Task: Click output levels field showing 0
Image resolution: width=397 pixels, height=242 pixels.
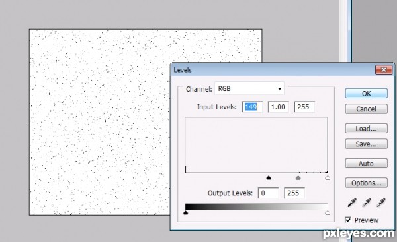Action: point(269,193)
